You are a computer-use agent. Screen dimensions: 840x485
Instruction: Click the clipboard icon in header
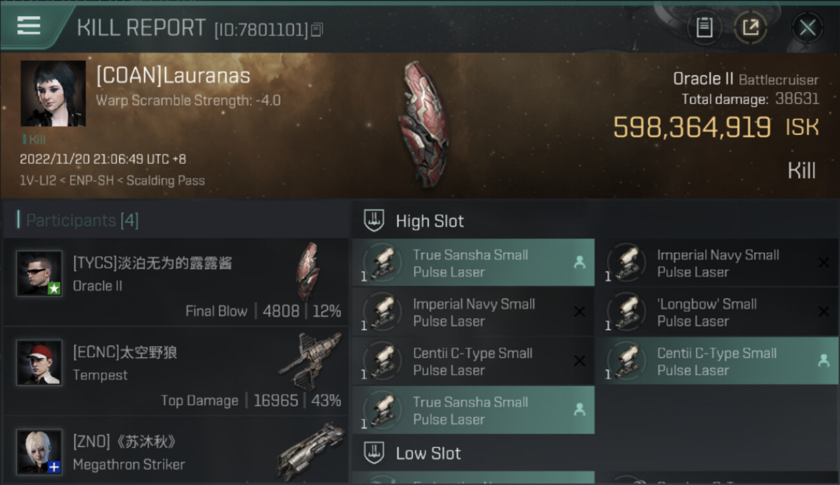pos(704,28)
